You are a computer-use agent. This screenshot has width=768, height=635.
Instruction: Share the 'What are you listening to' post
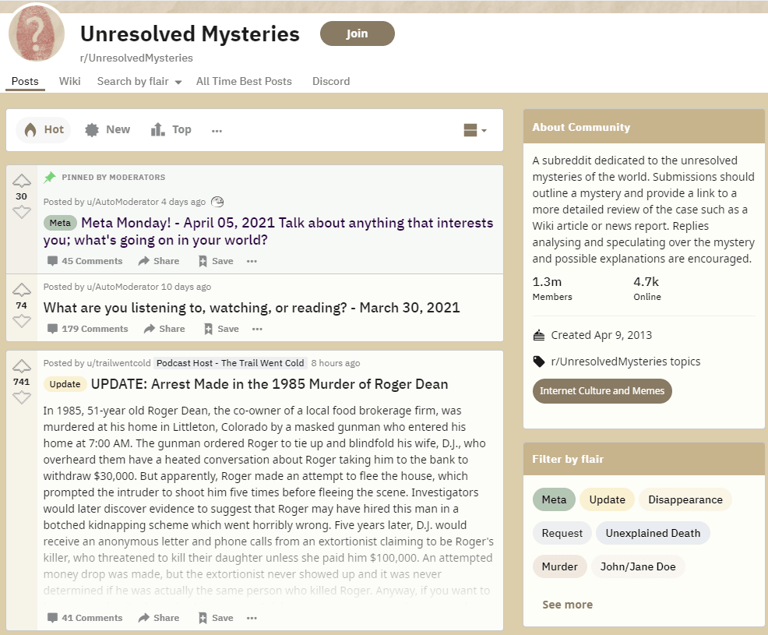point(164,329)
